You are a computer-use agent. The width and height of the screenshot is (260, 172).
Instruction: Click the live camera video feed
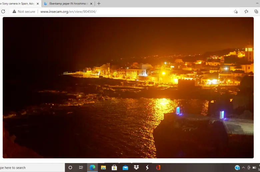coord(128,87)
